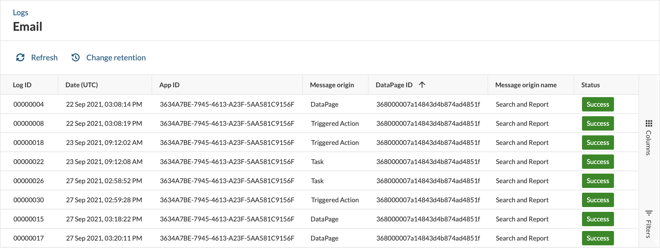
Task: Sort by Message origin column header
Action: [x=332, y=85]
